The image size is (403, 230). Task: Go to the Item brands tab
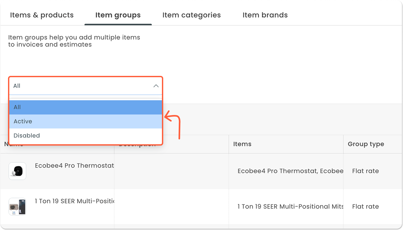point(265,15)
